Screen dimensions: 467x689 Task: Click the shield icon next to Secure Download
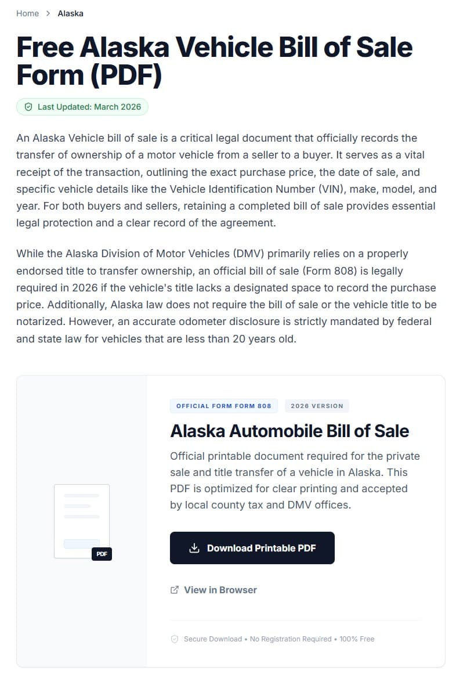[175, 639]
